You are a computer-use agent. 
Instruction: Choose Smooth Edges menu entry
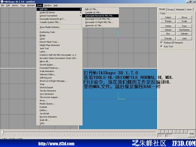pos(59,65)
